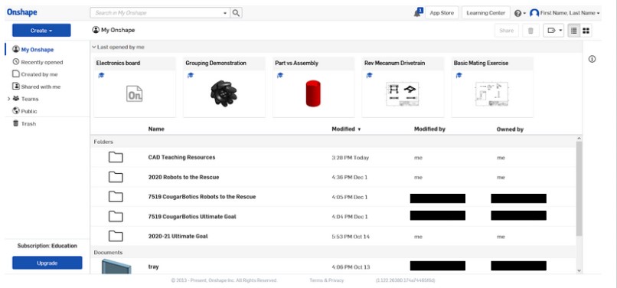Select the 2020 Robots to the Rescue name
This screenshot has width=617, height=288.
click(184, 177)
